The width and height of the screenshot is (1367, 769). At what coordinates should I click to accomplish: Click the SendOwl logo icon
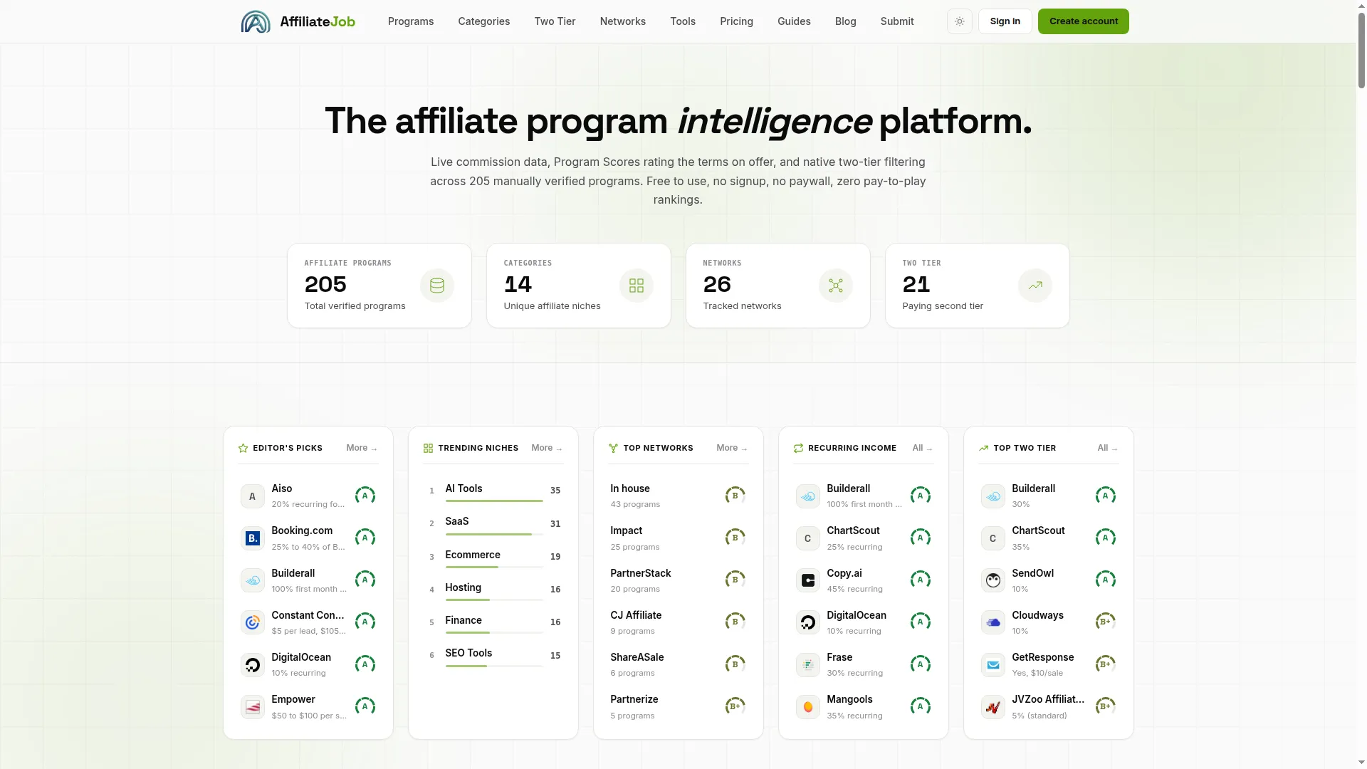click(992, 580)
